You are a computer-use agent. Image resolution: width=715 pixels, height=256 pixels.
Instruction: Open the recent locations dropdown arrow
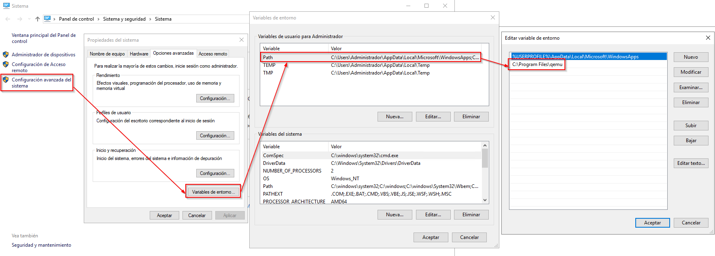point(29,19)
